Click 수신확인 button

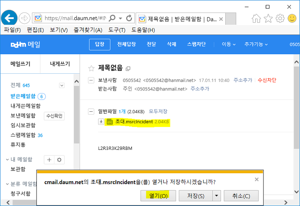54,116
